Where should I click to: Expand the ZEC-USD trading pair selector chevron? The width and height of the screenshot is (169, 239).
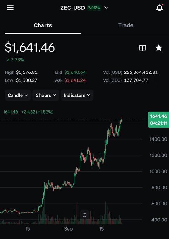pyautogui.click(x=106, y=7)
